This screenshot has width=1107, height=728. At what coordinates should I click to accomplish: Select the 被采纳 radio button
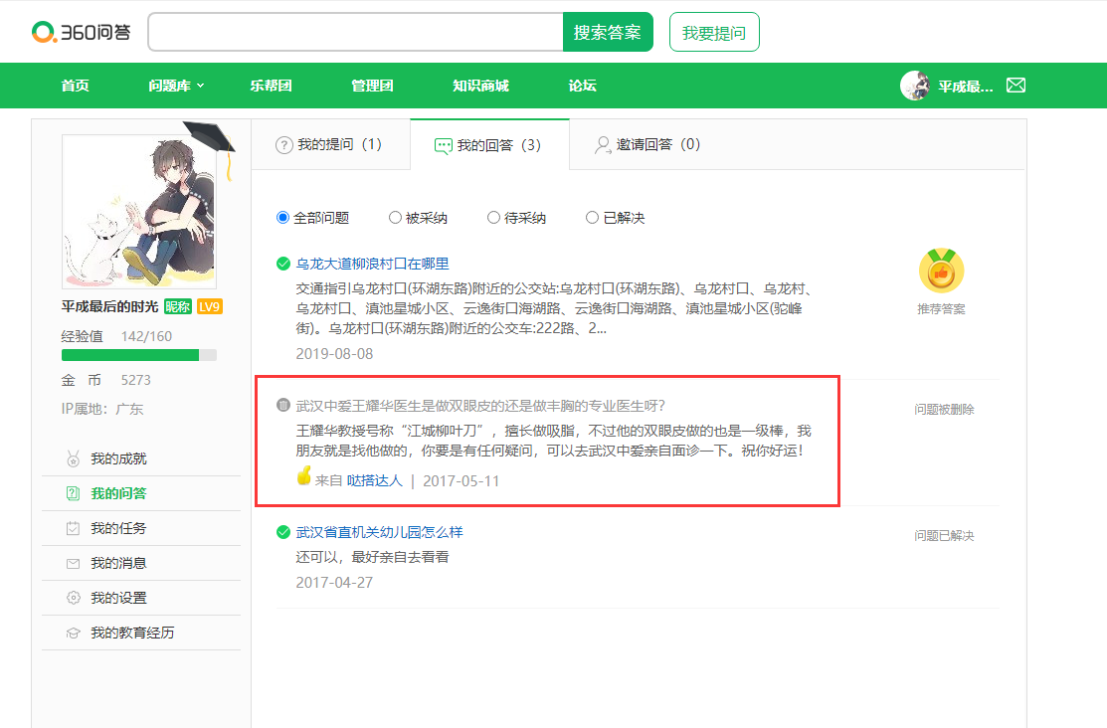[x=396, y=218]
